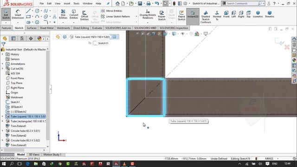The height and width of the screenshot is (167, 297).
Task: Switch to Right view
Action: coord(241,14)
